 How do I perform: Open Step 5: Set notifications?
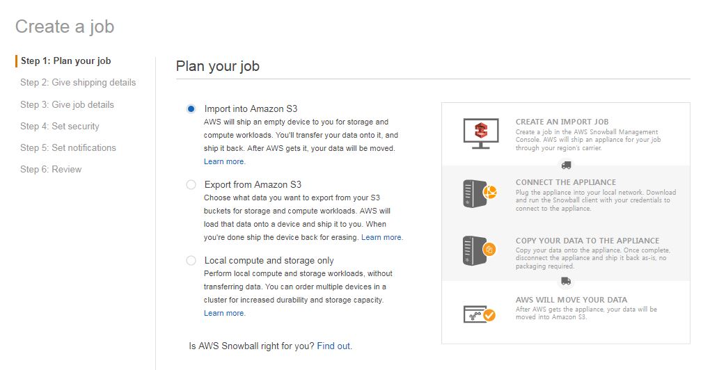click(68, 147)
